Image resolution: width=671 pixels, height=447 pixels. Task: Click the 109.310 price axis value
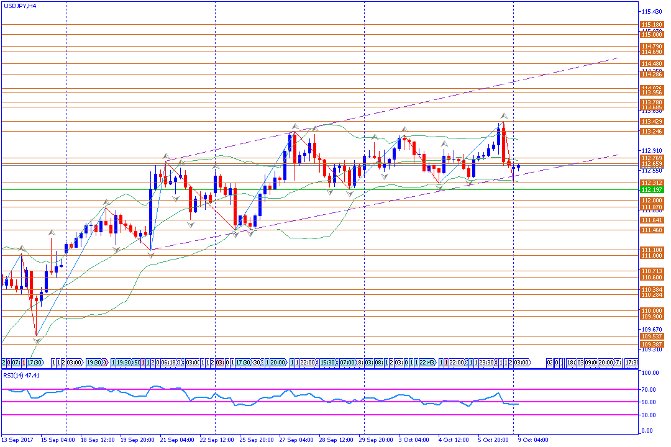tap(652, 350)
